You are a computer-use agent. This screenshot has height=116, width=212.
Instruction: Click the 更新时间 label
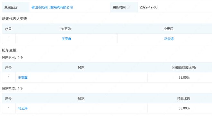(119, 7)
